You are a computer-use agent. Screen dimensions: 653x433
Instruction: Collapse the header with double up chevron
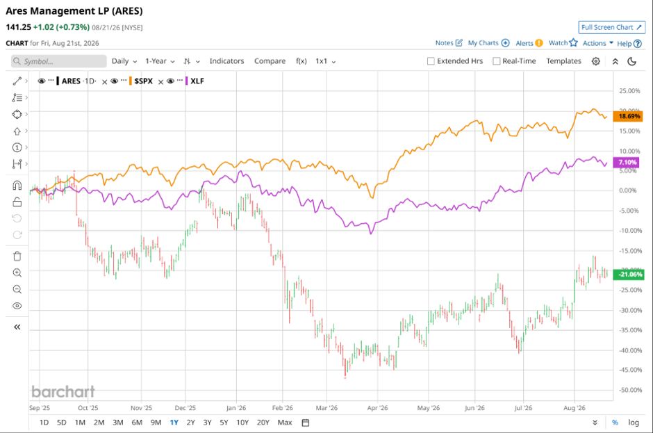pyautogui.click(x=615, y=61)
